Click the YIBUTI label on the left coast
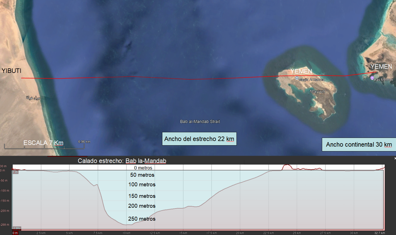Screen dimensions: 396x235 click(11, 71)
